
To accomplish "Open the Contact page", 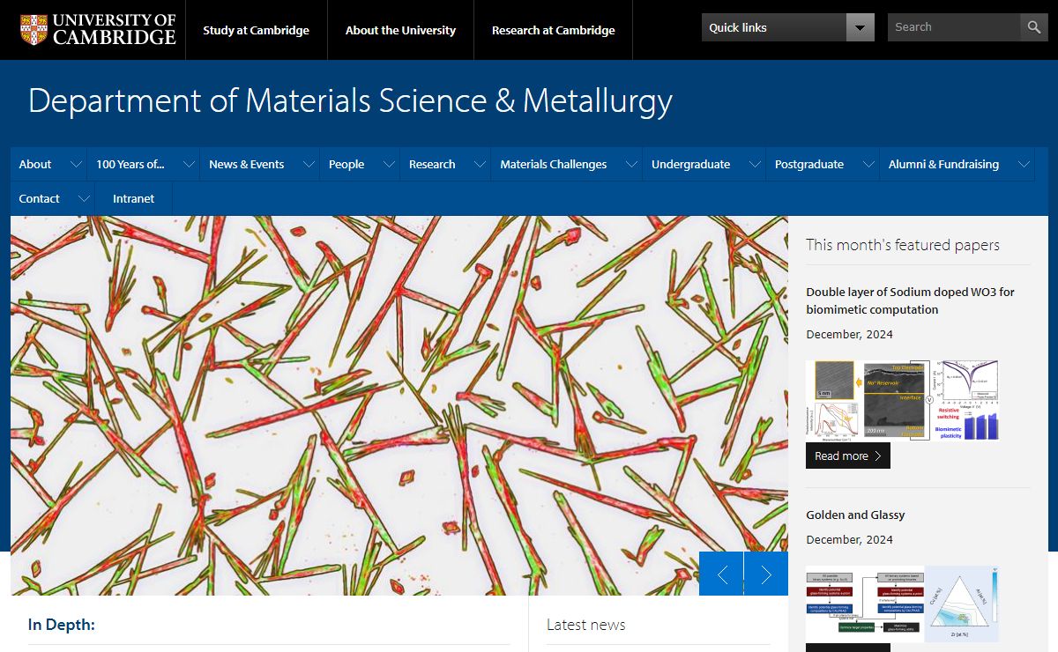I will pos(40,198).
